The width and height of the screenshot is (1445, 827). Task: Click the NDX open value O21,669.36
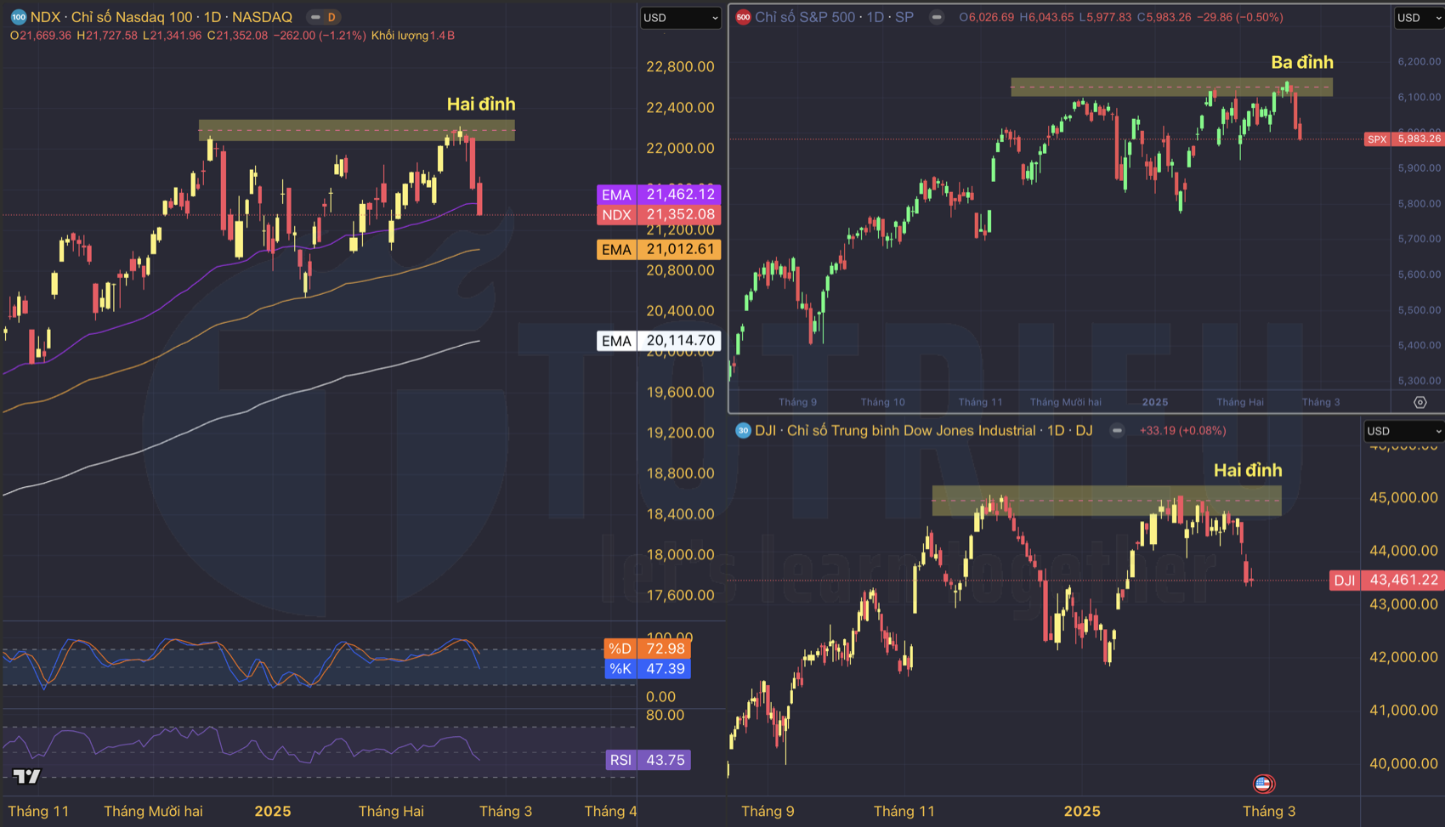pyautogui.click(x=41, y=36)
